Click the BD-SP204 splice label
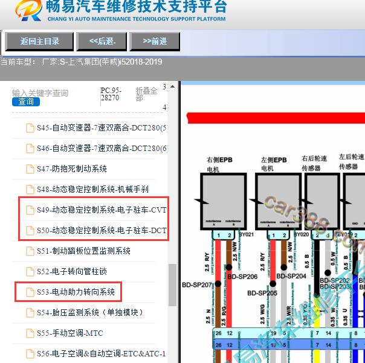The image size is (365, 363). point(291,276)
